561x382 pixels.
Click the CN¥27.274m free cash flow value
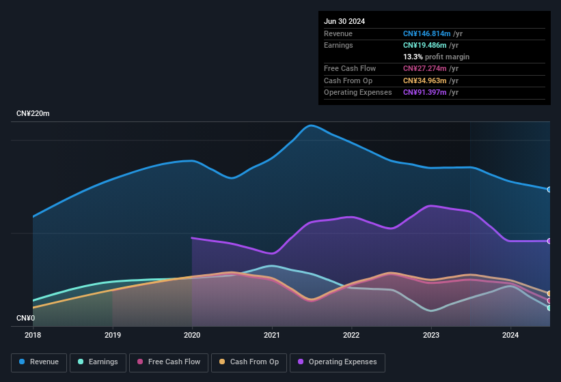point(425,68)
